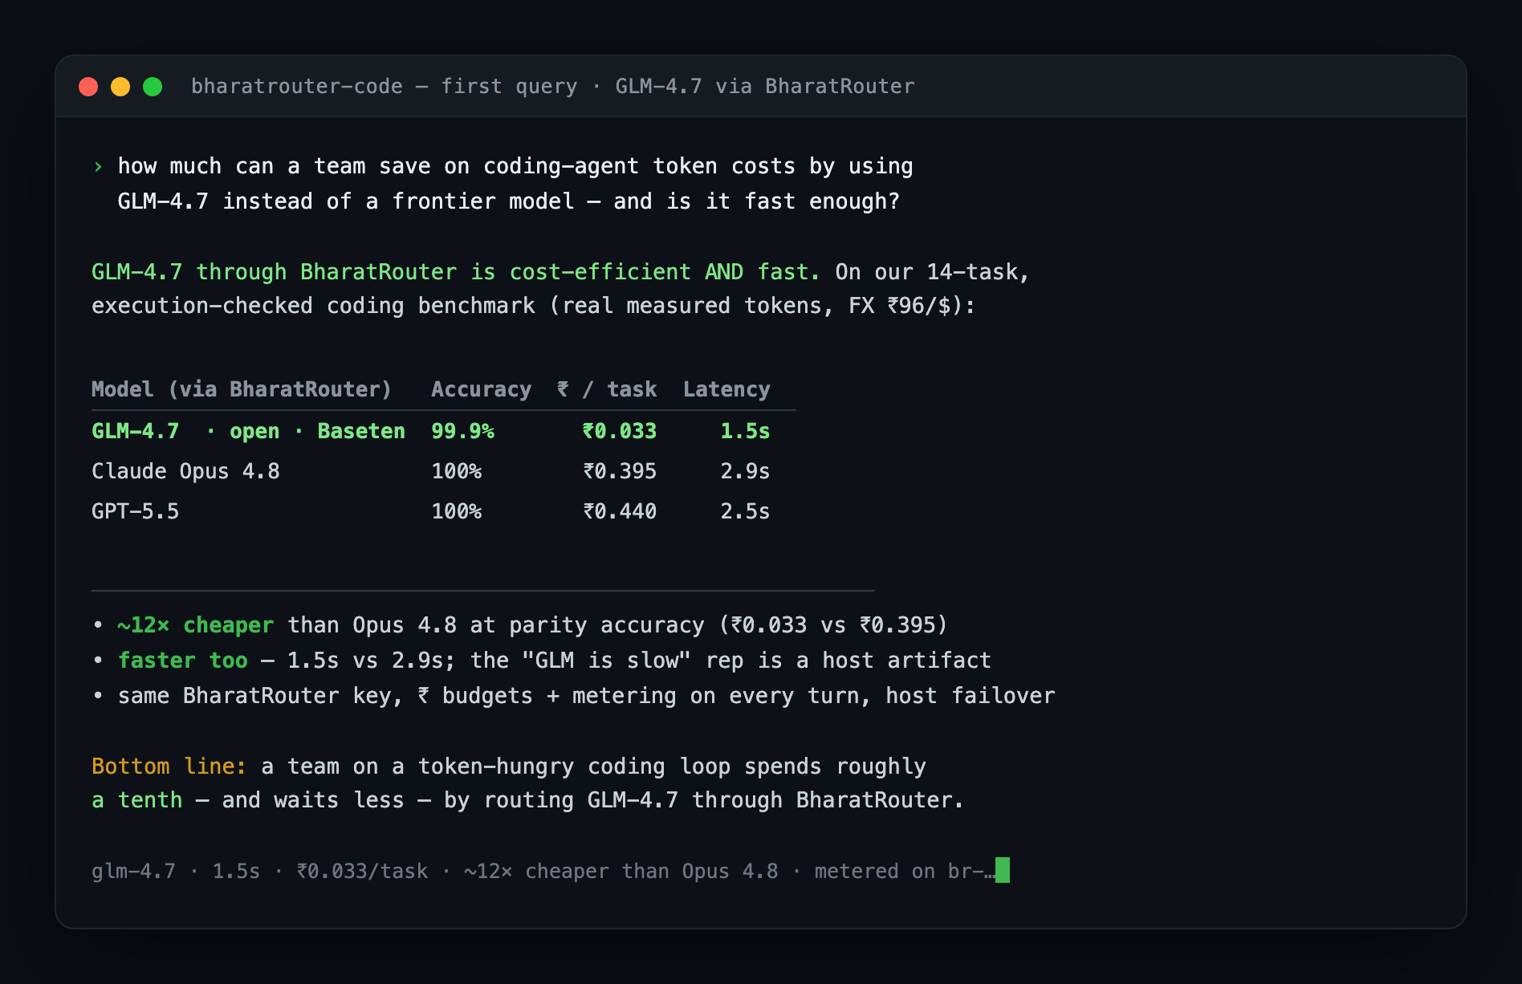Click the "~12× cheaper" green bullet text
The height and width of the screenshot is (984, 1522).
[196, 625]
